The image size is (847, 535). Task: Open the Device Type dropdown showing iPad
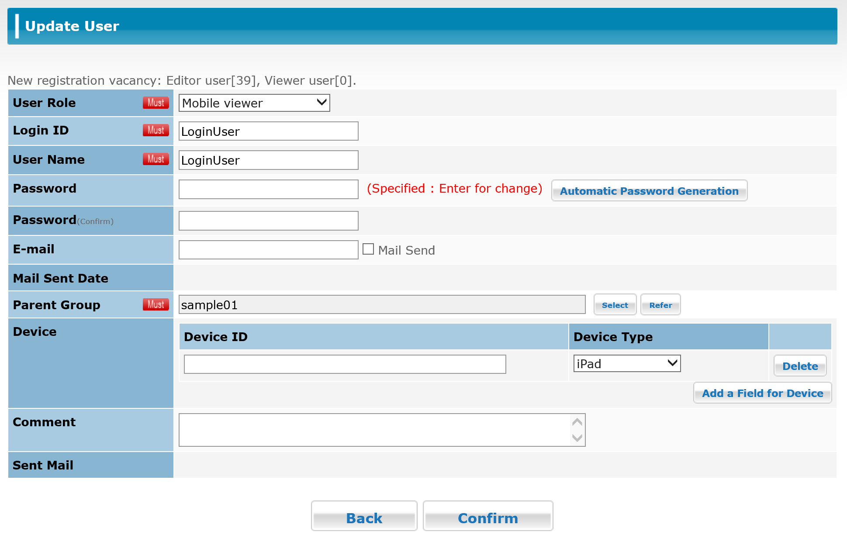(x=626, y=363)
